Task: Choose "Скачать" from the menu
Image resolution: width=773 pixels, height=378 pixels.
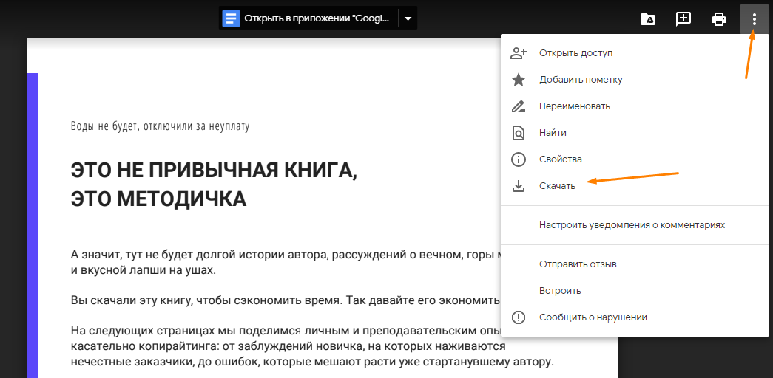Action: (557, 186)
